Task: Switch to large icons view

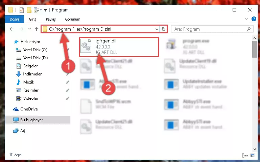Action: coord(253,155)
